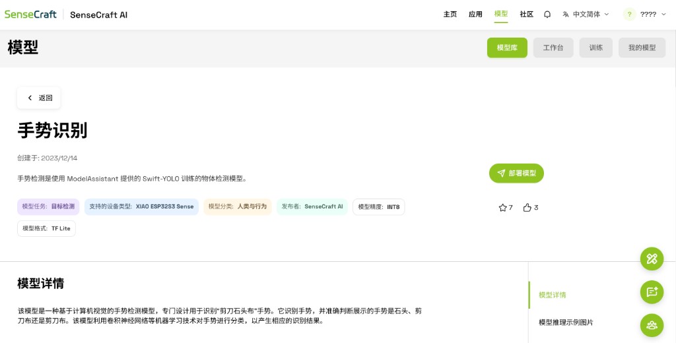Go to 主页 in top navigation
The image size is (676, 343).
pyautogui.click(x=450, y=15)
